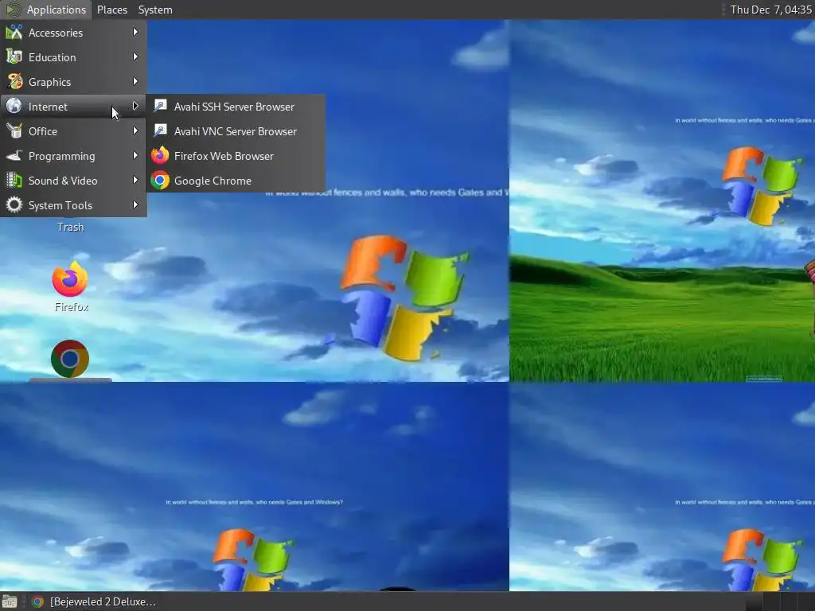
Task: Click the Trash desktop label
Action: tap(71, 227)
